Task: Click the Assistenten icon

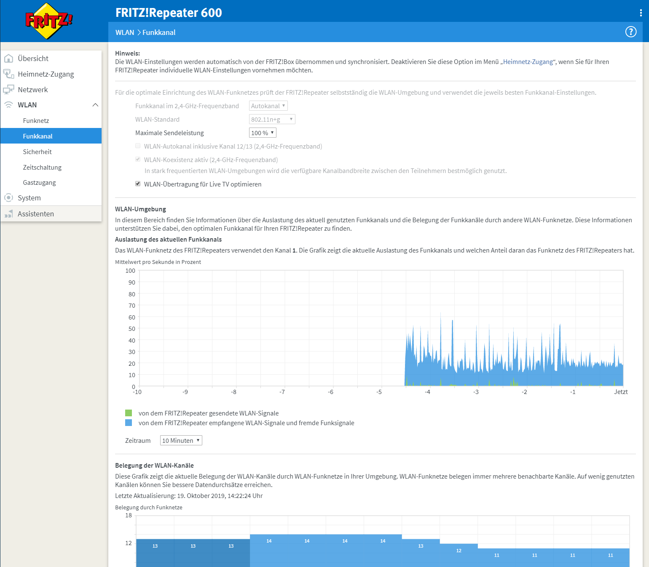Action: point(8,214)
